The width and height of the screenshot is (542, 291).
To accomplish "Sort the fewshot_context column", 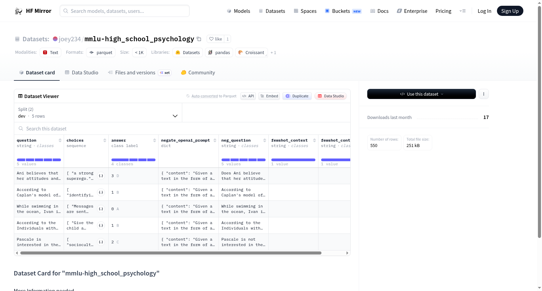I will tap(314, 140).
